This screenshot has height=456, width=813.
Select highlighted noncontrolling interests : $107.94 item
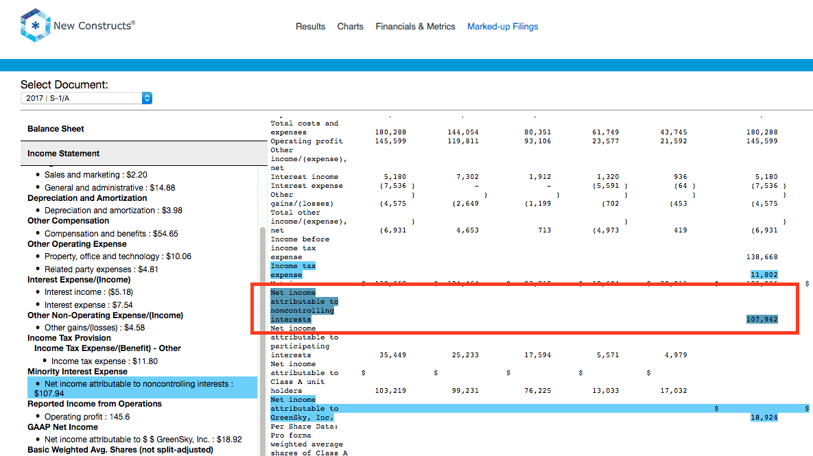[x=142, y=388]
